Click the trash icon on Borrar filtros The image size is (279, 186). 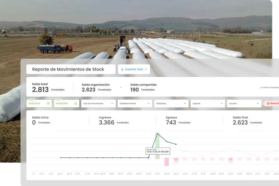point(268,104)
